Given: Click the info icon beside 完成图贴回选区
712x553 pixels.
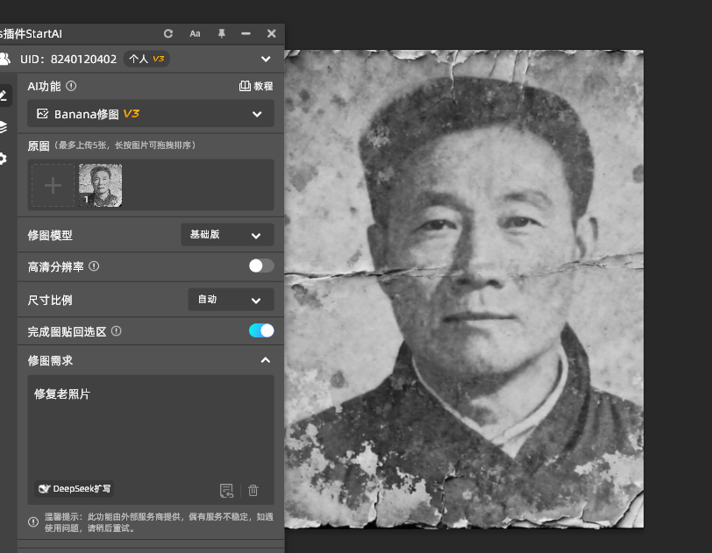Looking at the screenshot, I should [116, 331].
